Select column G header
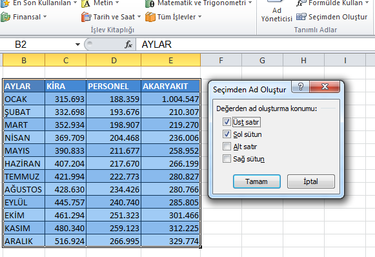 tap(262, 60)
